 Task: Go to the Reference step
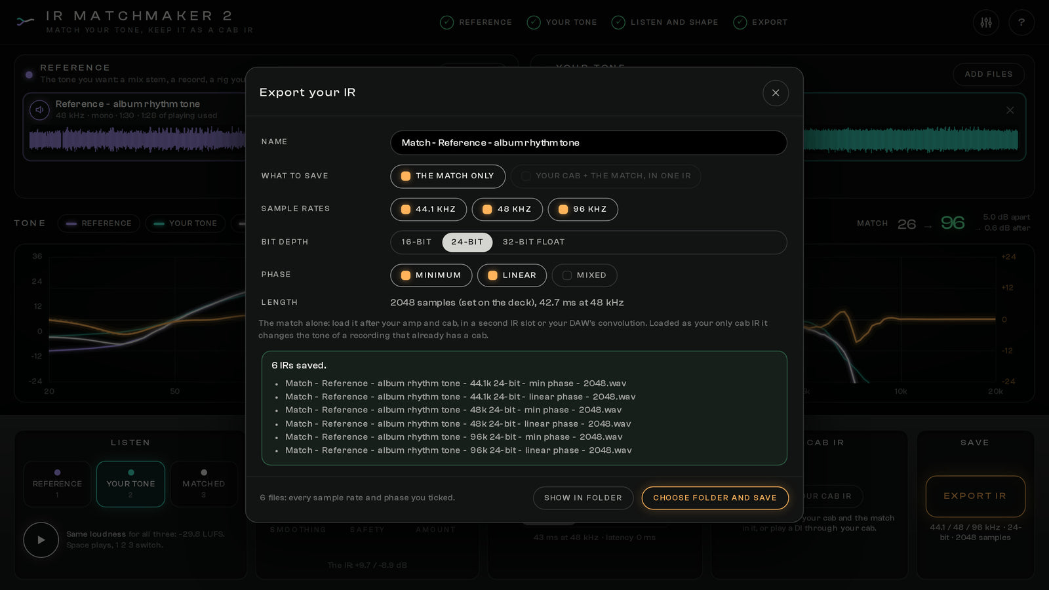click(x=476, y=22)
